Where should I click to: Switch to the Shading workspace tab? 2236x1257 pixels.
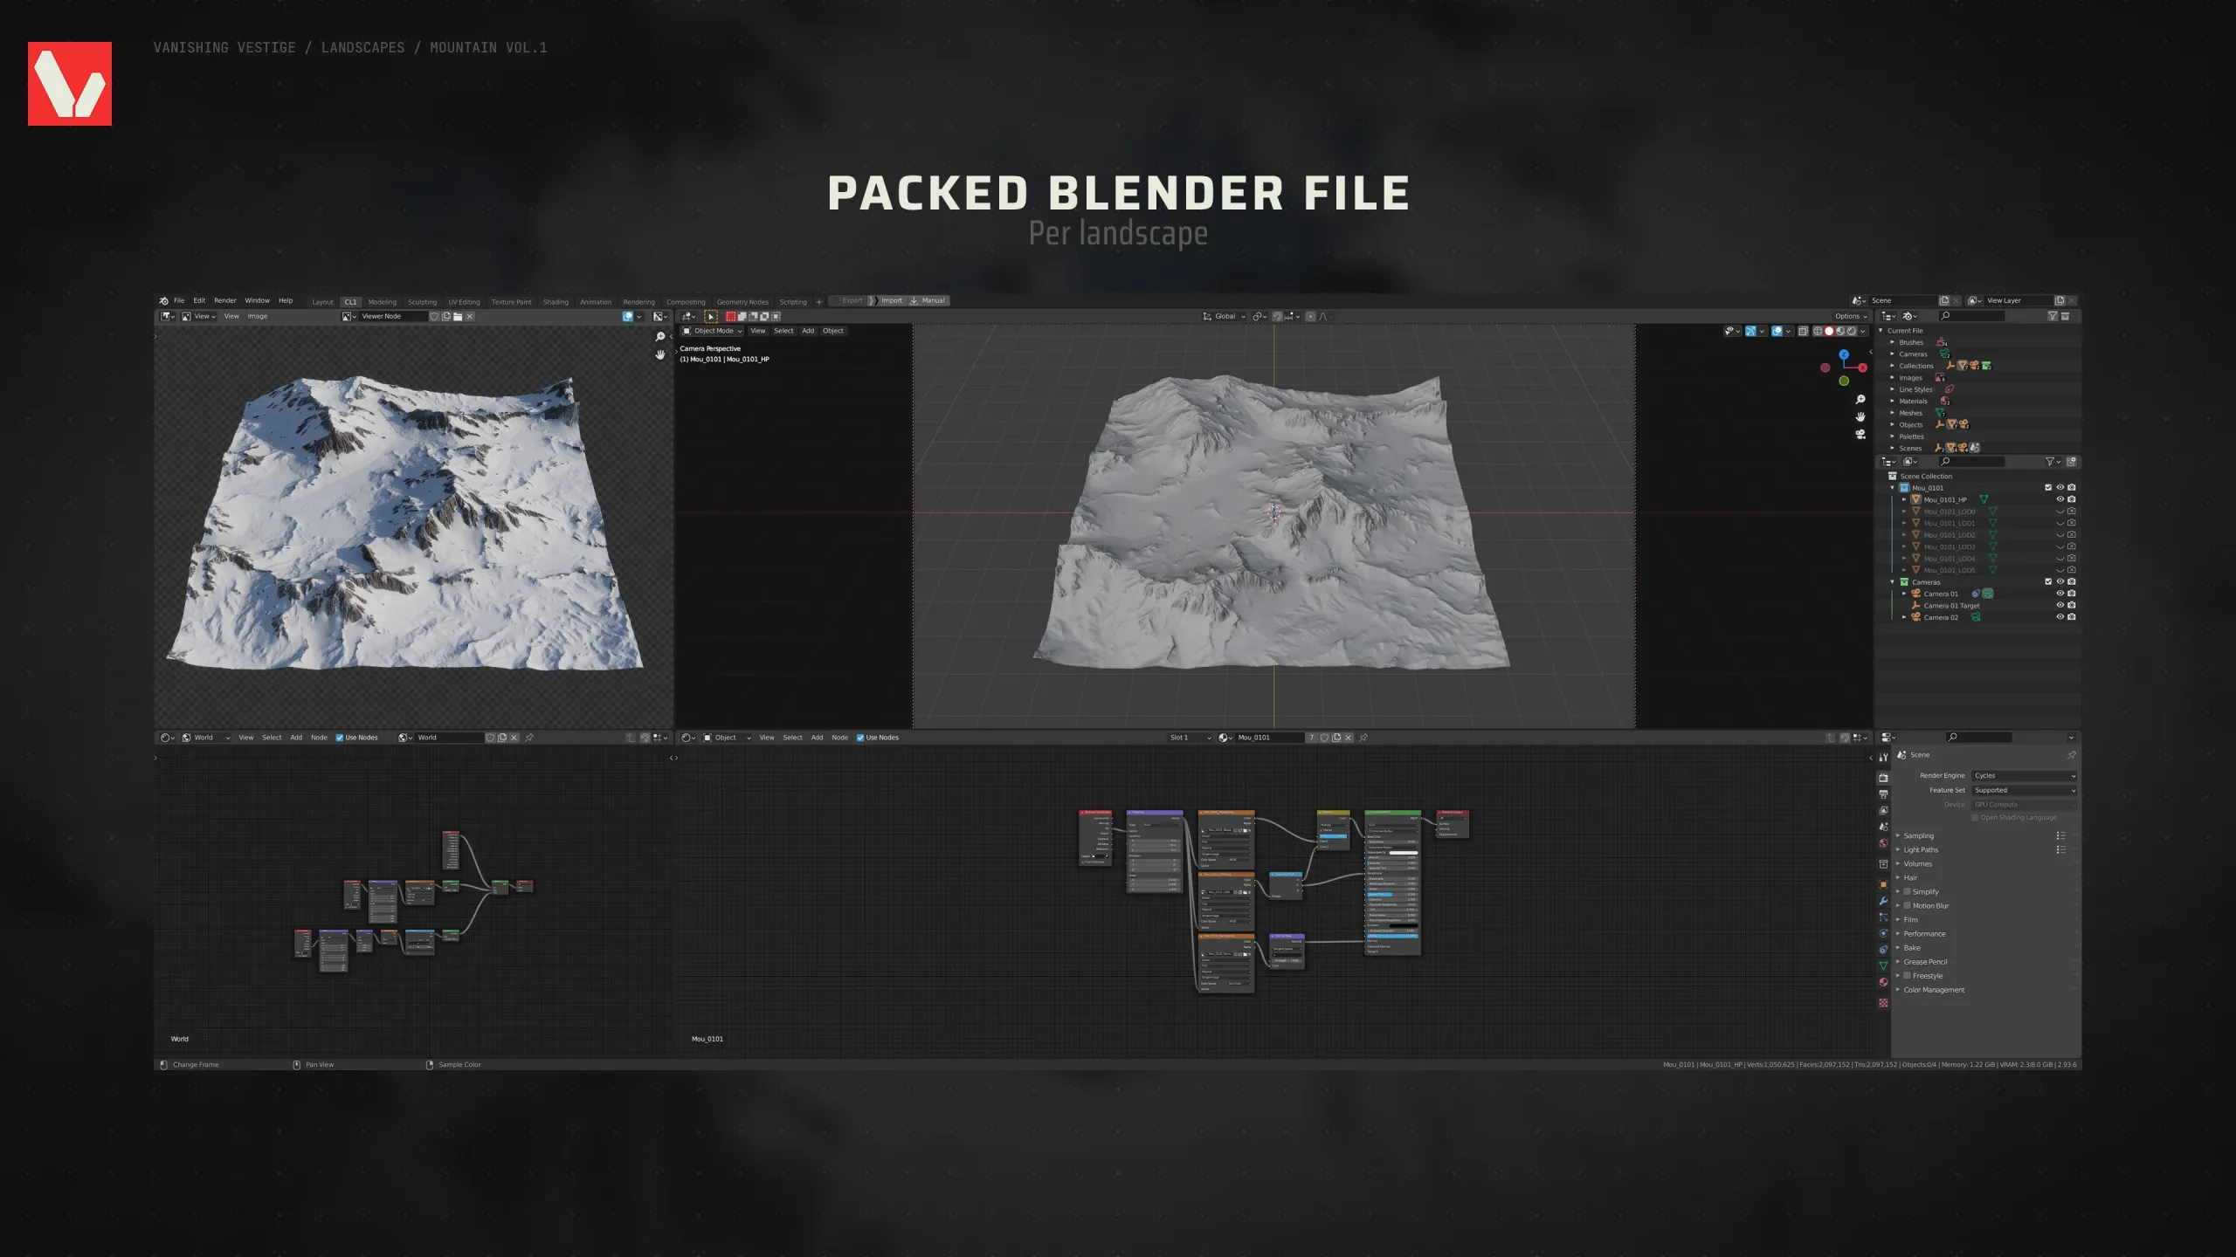pyautogui.click(x=555, y=302)
